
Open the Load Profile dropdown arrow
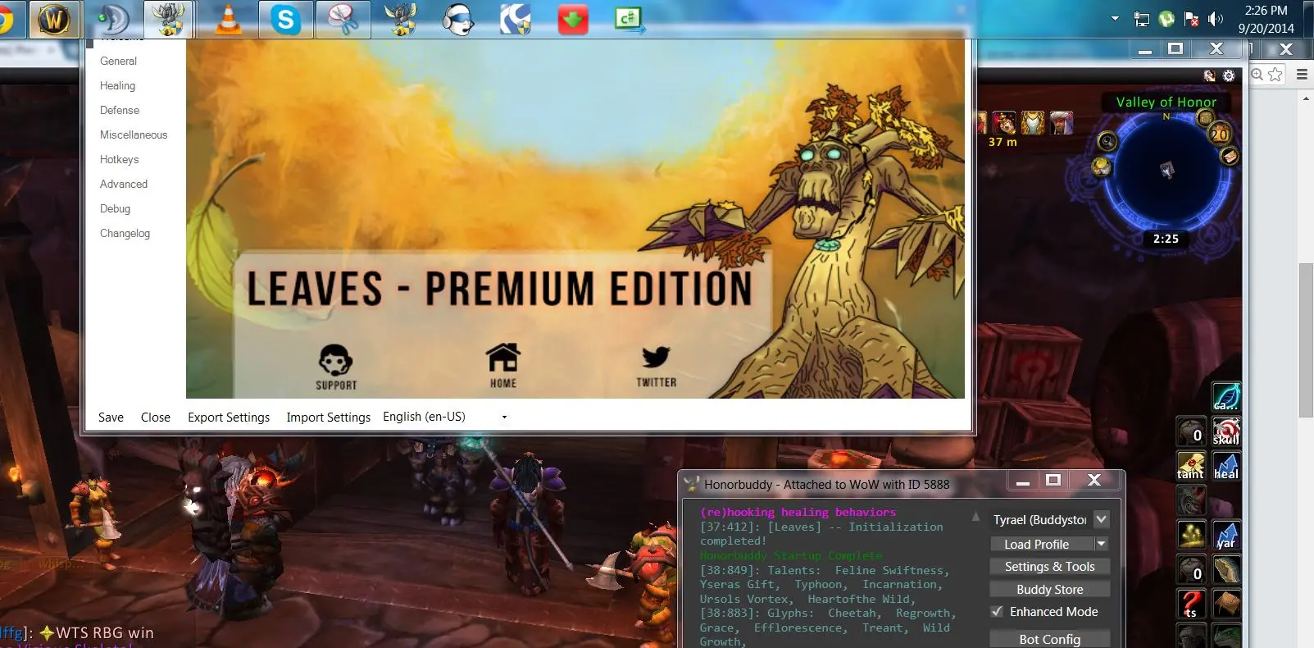(1102, 544)
